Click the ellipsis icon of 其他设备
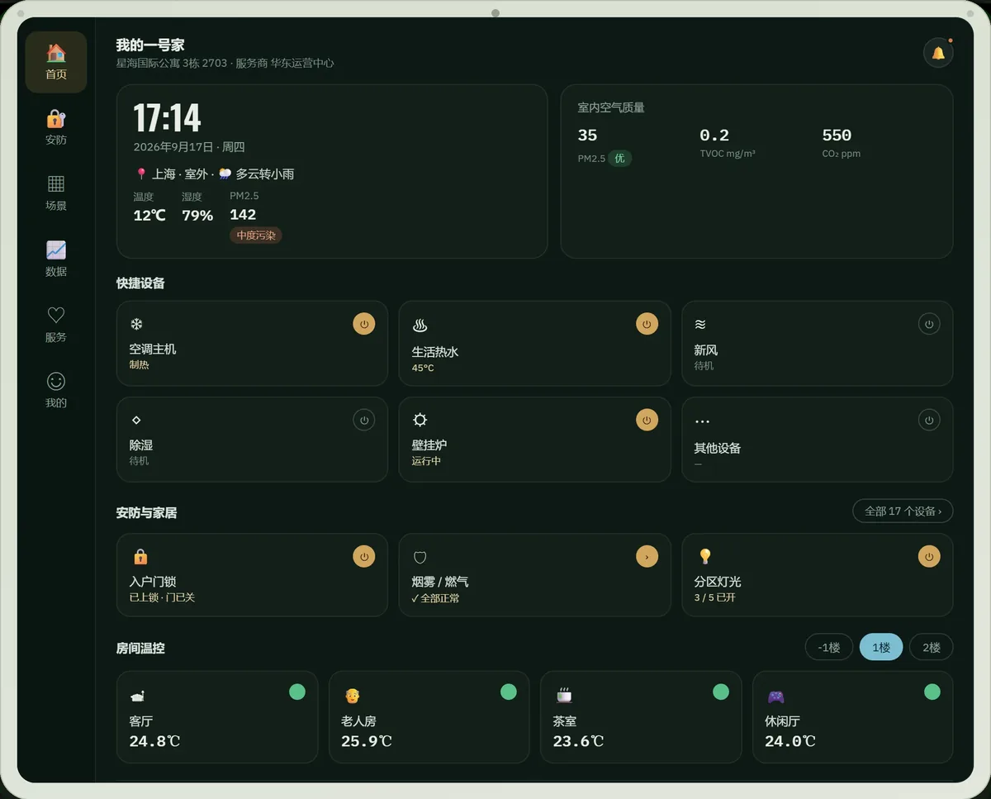The width and height of the screenshot is (991, 799). 702,421
